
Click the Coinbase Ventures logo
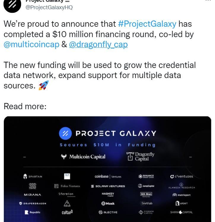point(108,177)
